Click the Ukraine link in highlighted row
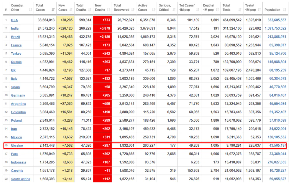This screenshot has width=290, height=185. 17,146
